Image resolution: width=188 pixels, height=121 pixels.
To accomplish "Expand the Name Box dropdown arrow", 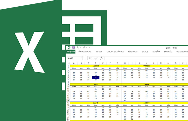I will [x=81, y=58].
